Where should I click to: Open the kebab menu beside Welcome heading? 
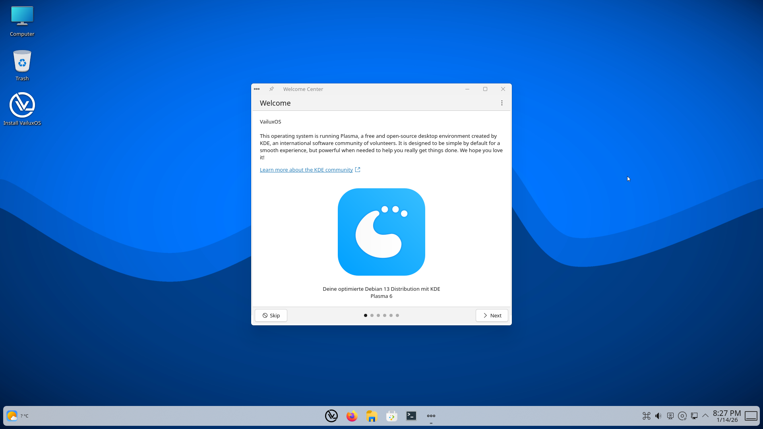coord(502,103)
